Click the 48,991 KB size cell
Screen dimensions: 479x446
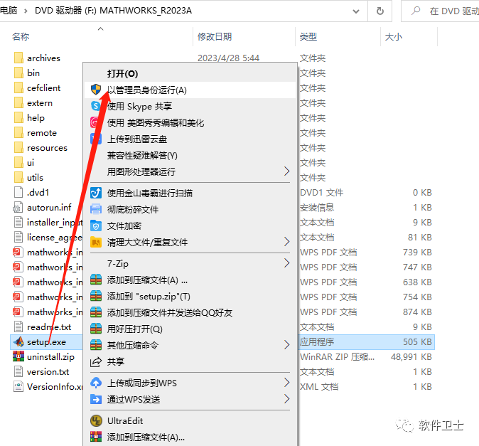(x=411, y=357)
